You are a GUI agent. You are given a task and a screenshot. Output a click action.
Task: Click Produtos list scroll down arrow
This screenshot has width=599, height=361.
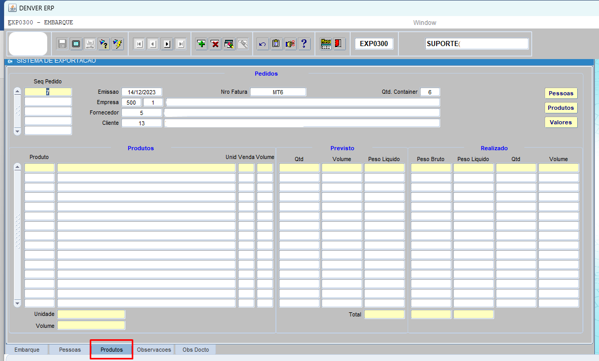17,304
